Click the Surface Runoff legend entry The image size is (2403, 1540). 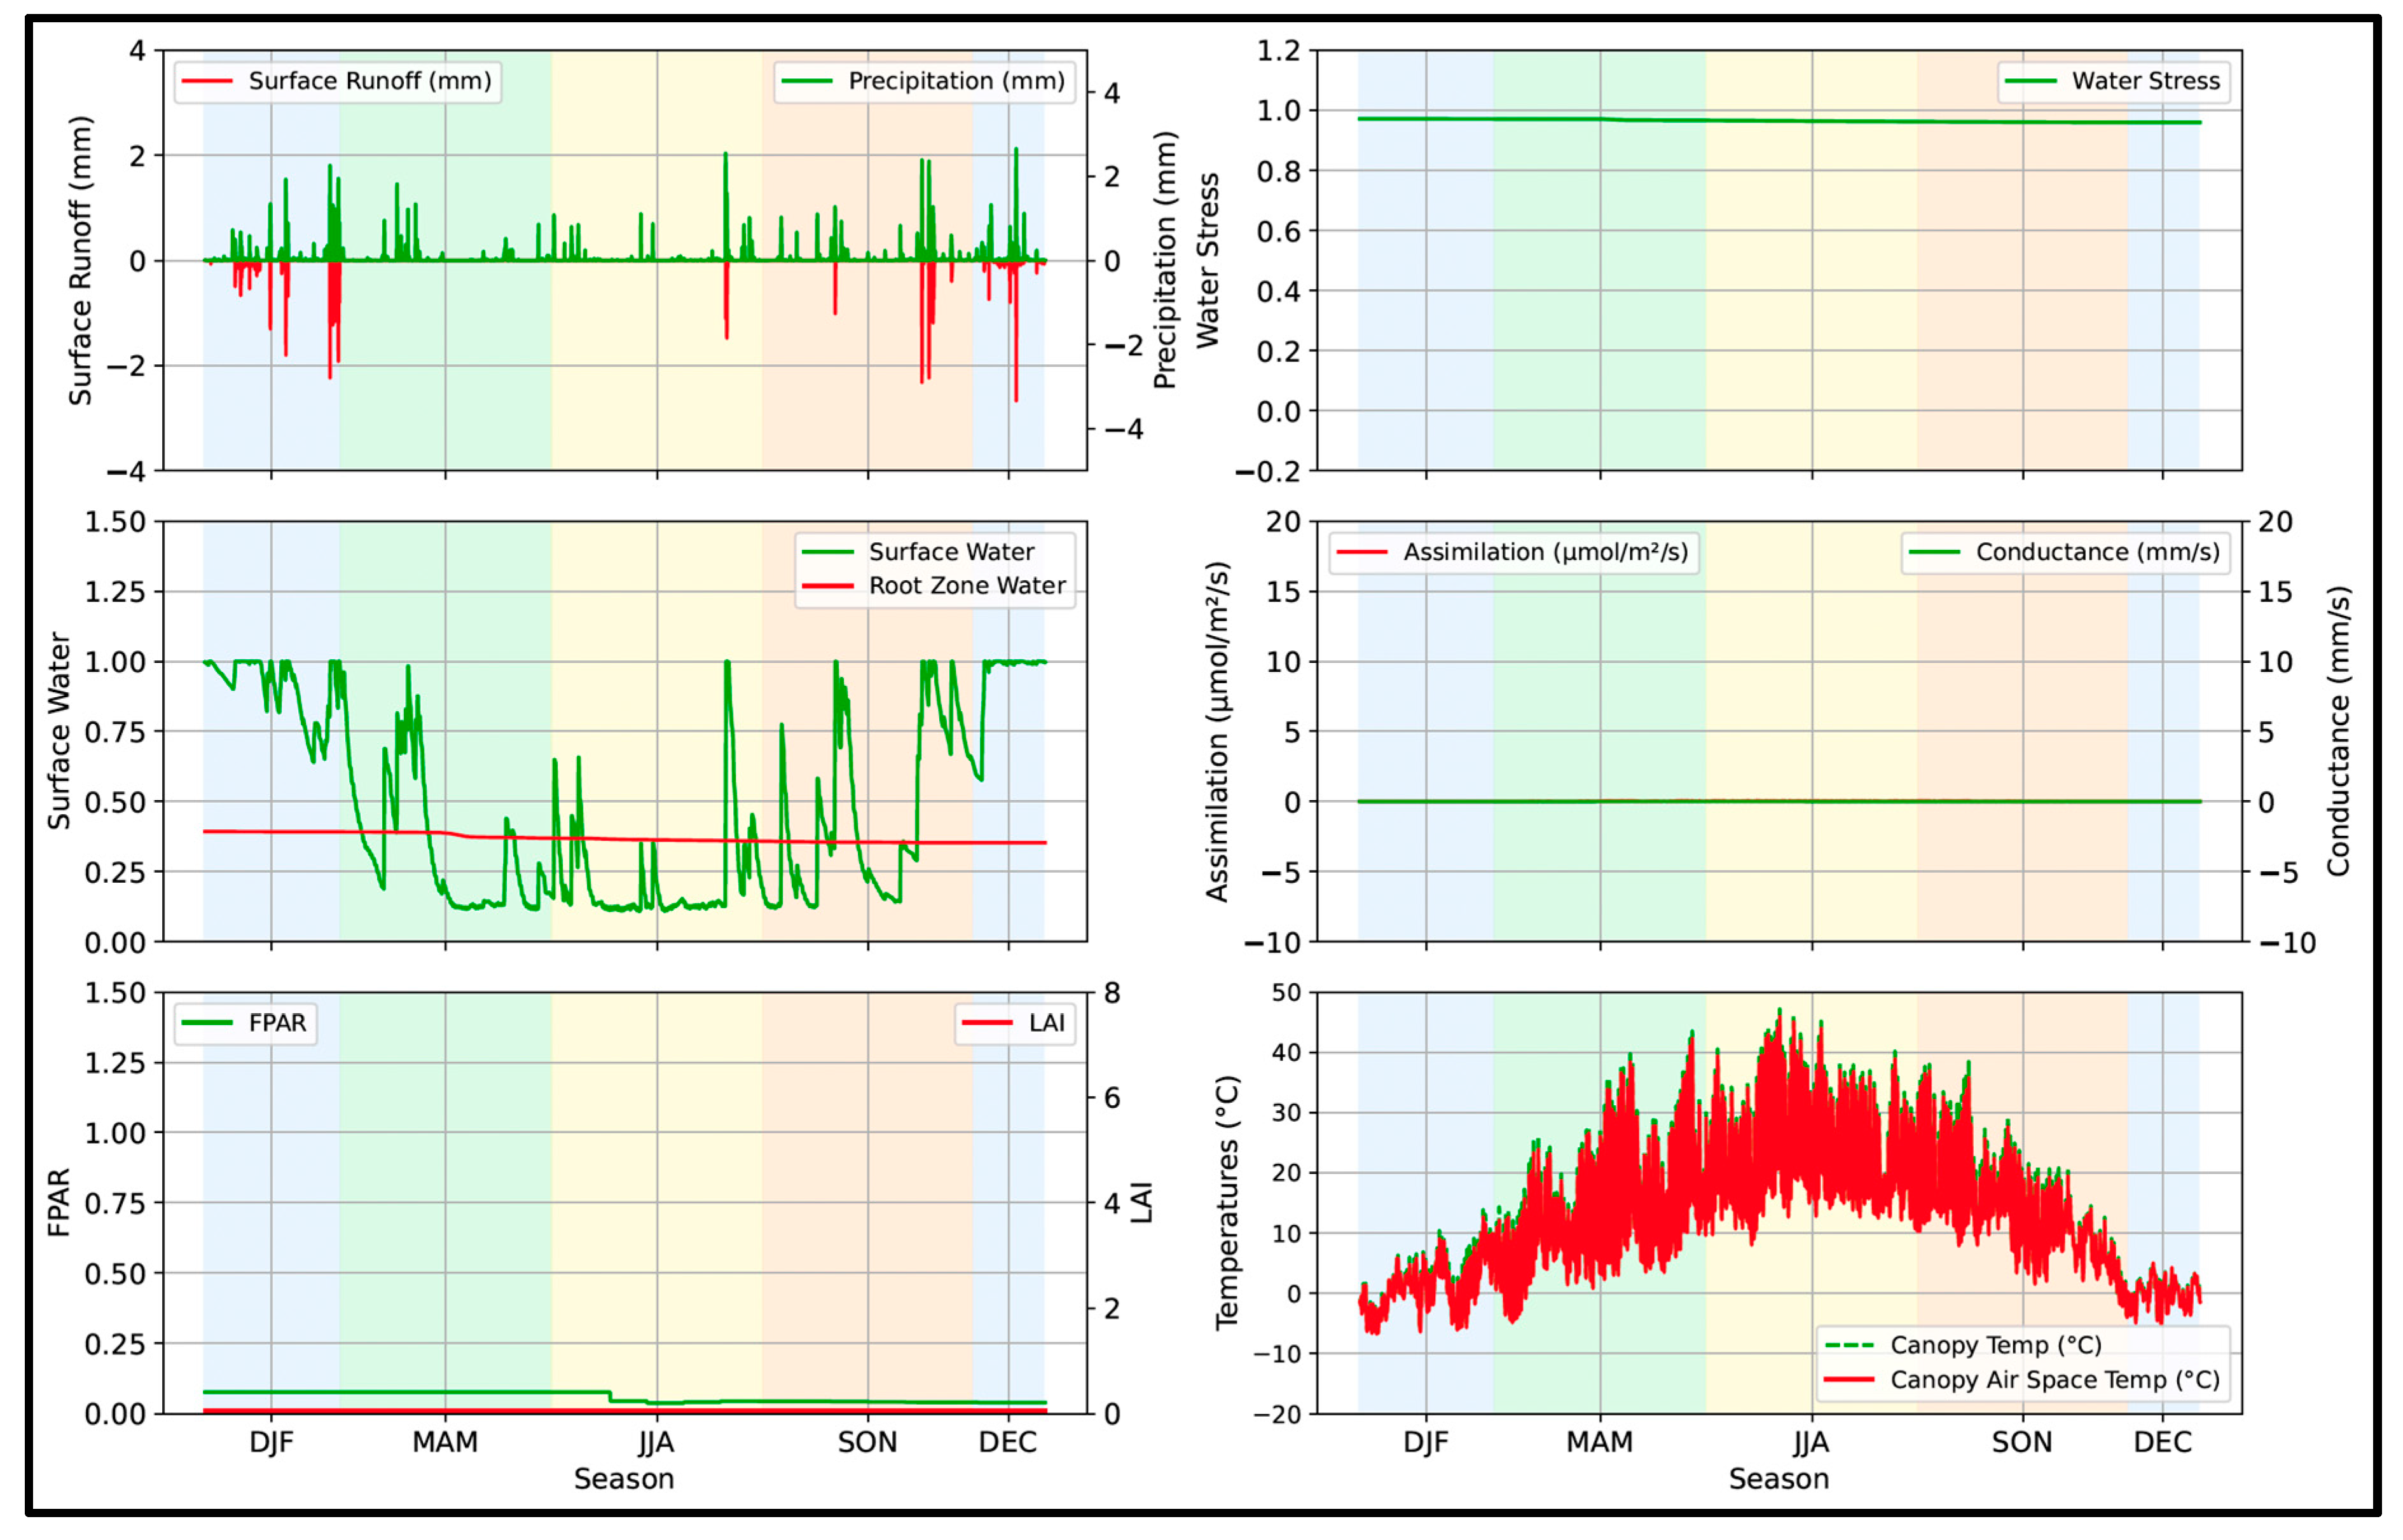tap(369, 81)
